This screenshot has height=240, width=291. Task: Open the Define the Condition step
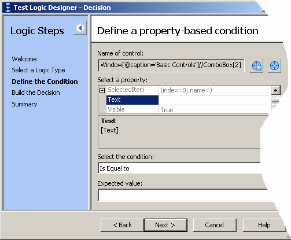(x=45, y=82)
